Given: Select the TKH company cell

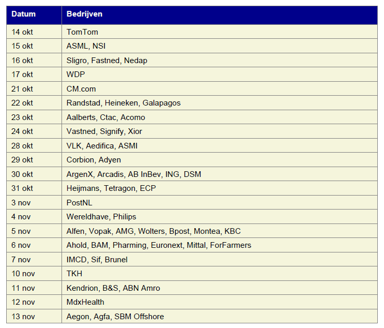Looking at the screenshot, I should [x=74, y=274].
